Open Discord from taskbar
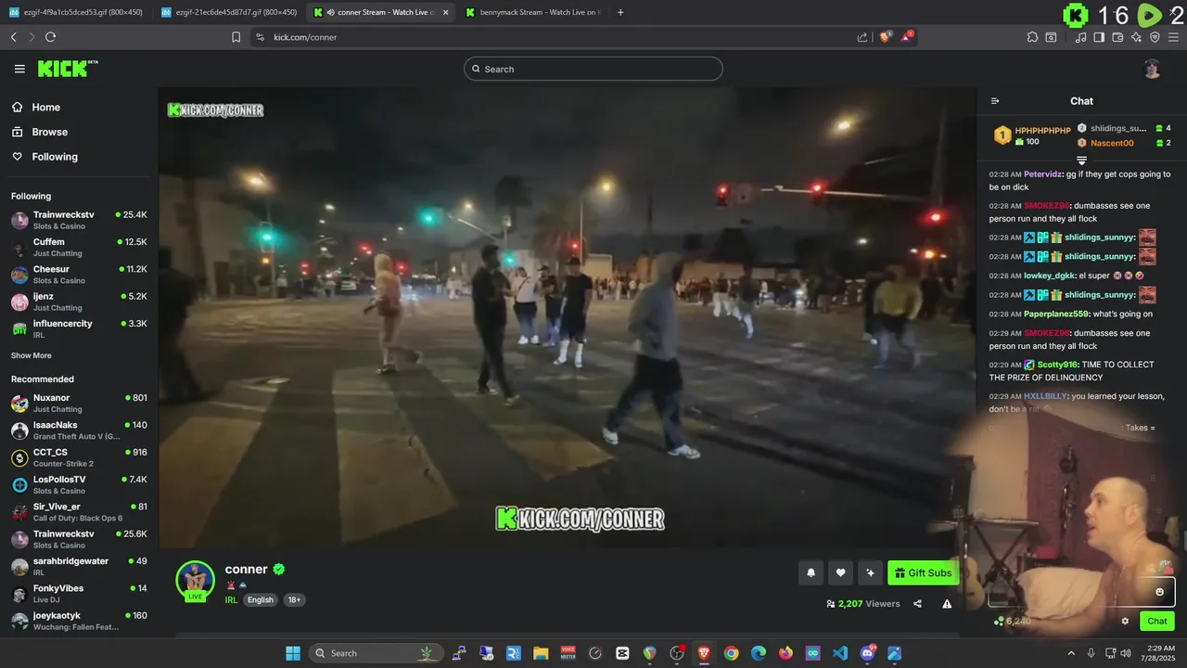This screenshot has height=668, width=1187. pos(867,653)
